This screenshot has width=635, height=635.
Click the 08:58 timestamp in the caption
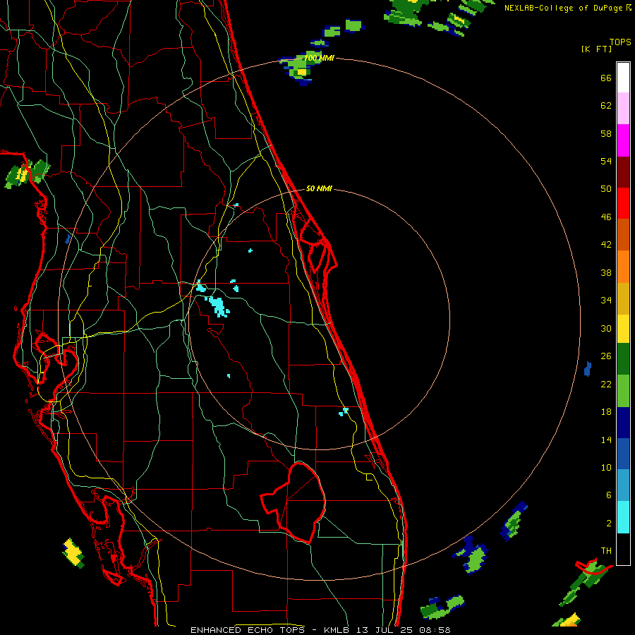click(x=435, y=630)
